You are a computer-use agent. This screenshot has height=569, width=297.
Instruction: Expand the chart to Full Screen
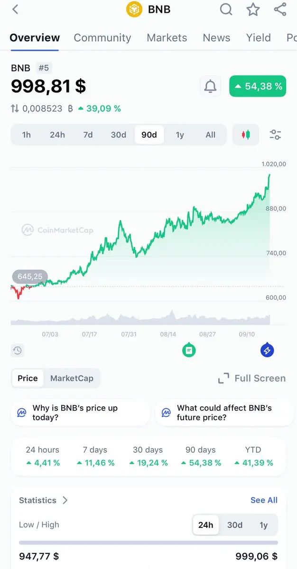pos(252,378)
